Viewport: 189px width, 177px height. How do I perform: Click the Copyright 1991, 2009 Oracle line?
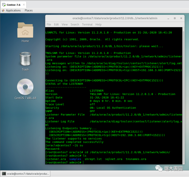[92, 39]
